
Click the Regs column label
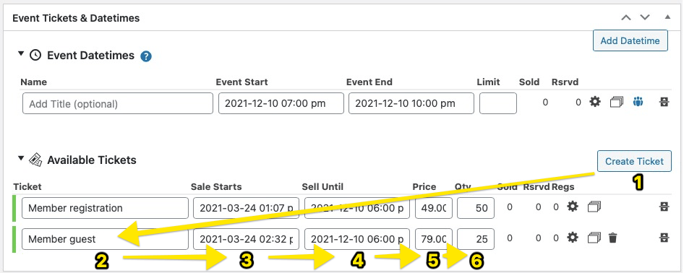[563, 187]
